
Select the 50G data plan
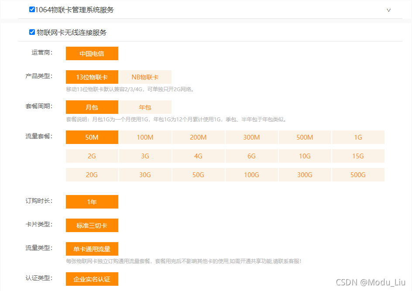coord(199,175)
